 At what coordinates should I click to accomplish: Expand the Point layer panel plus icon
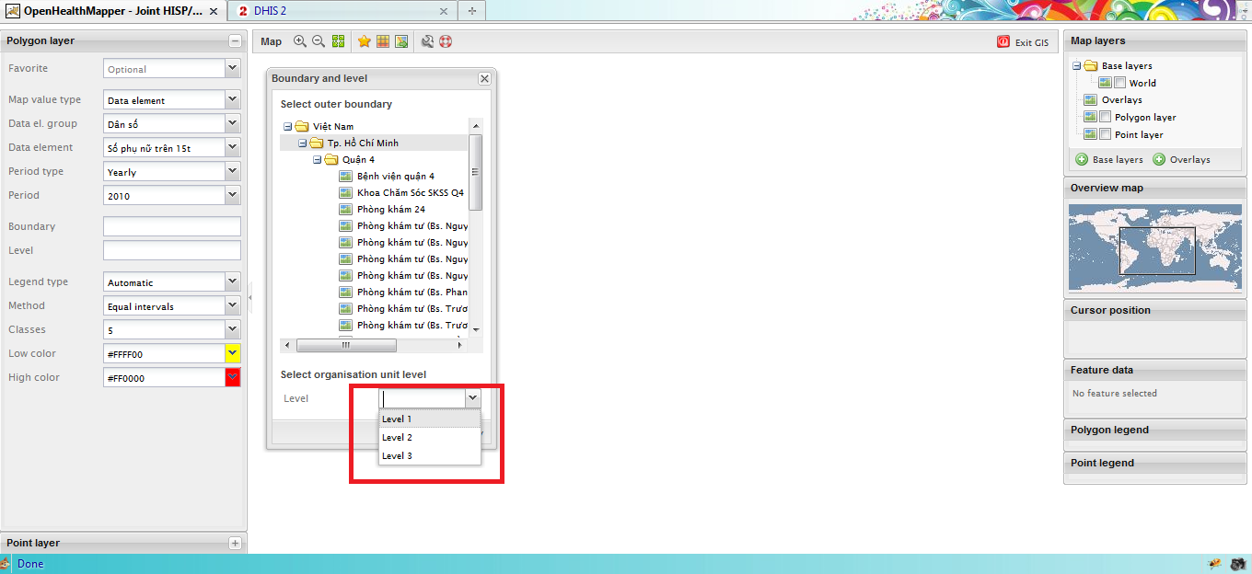tap(235, 544)
